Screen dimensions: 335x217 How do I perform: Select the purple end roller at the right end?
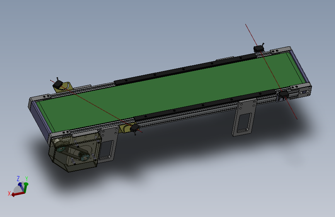300,66
